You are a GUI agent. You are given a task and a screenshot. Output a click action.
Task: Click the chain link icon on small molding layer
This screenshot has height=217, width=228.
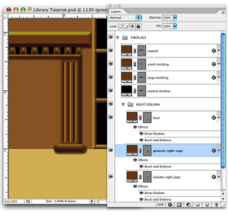pos(135,64)
